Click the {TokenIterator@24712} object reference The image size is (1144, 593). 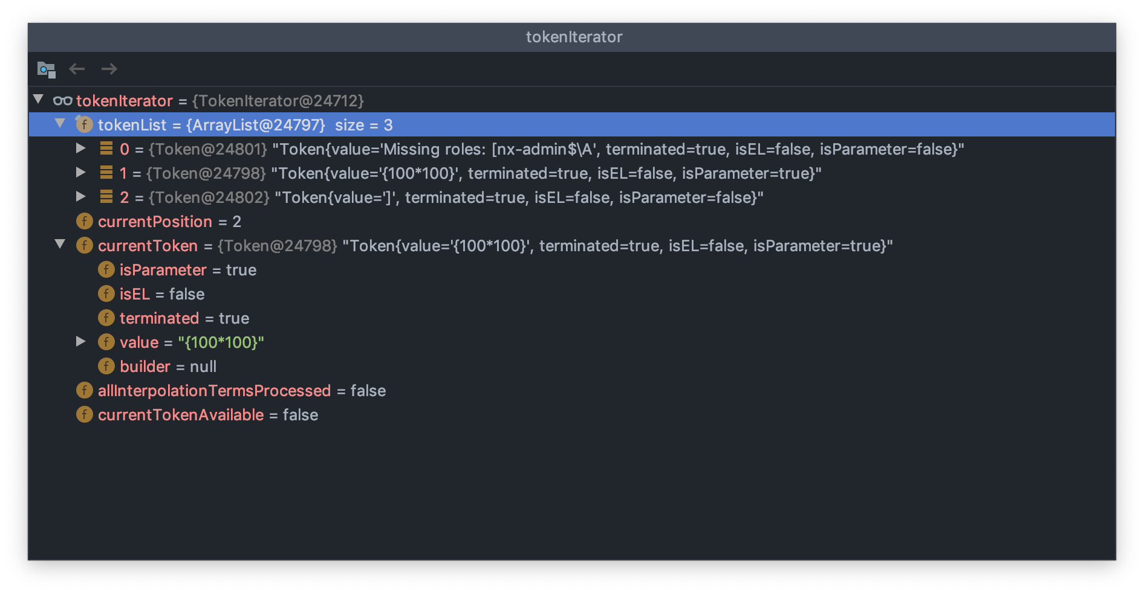click(278, 101)
